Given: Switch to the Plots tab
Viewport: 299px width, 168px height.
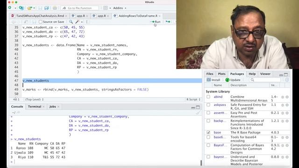Looking at the screenshot, I should [221, 74].
